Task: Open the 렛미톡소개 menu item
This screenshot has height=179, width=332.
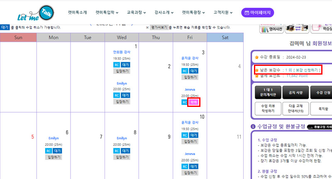Action: [78, 12]
